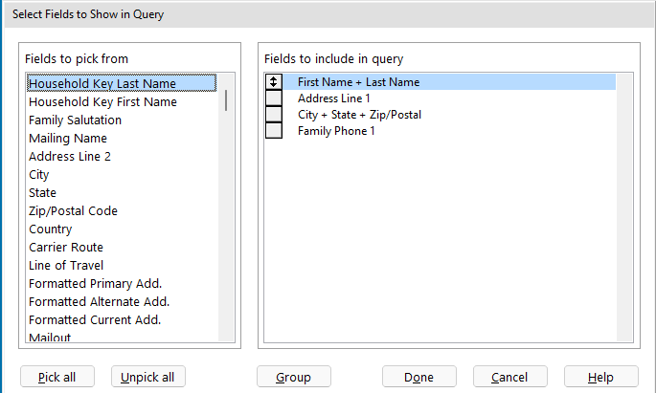Select the Zip/Postal Code field

pyautogui.click(x=73, y=210)
